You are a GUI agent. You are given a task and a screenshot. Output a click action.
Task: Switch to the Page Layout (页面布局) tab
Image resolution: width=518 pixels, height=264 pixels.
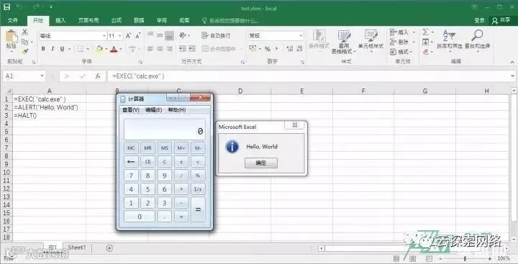click(x=88, y=20)
